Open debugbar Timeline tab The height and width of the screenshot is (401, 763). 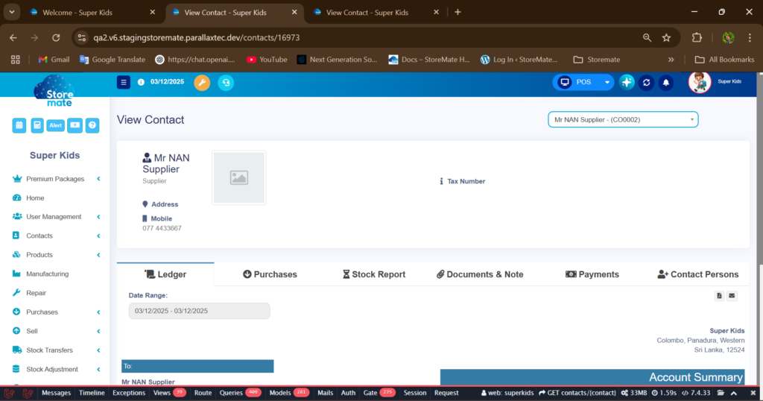tap(92, 393)
